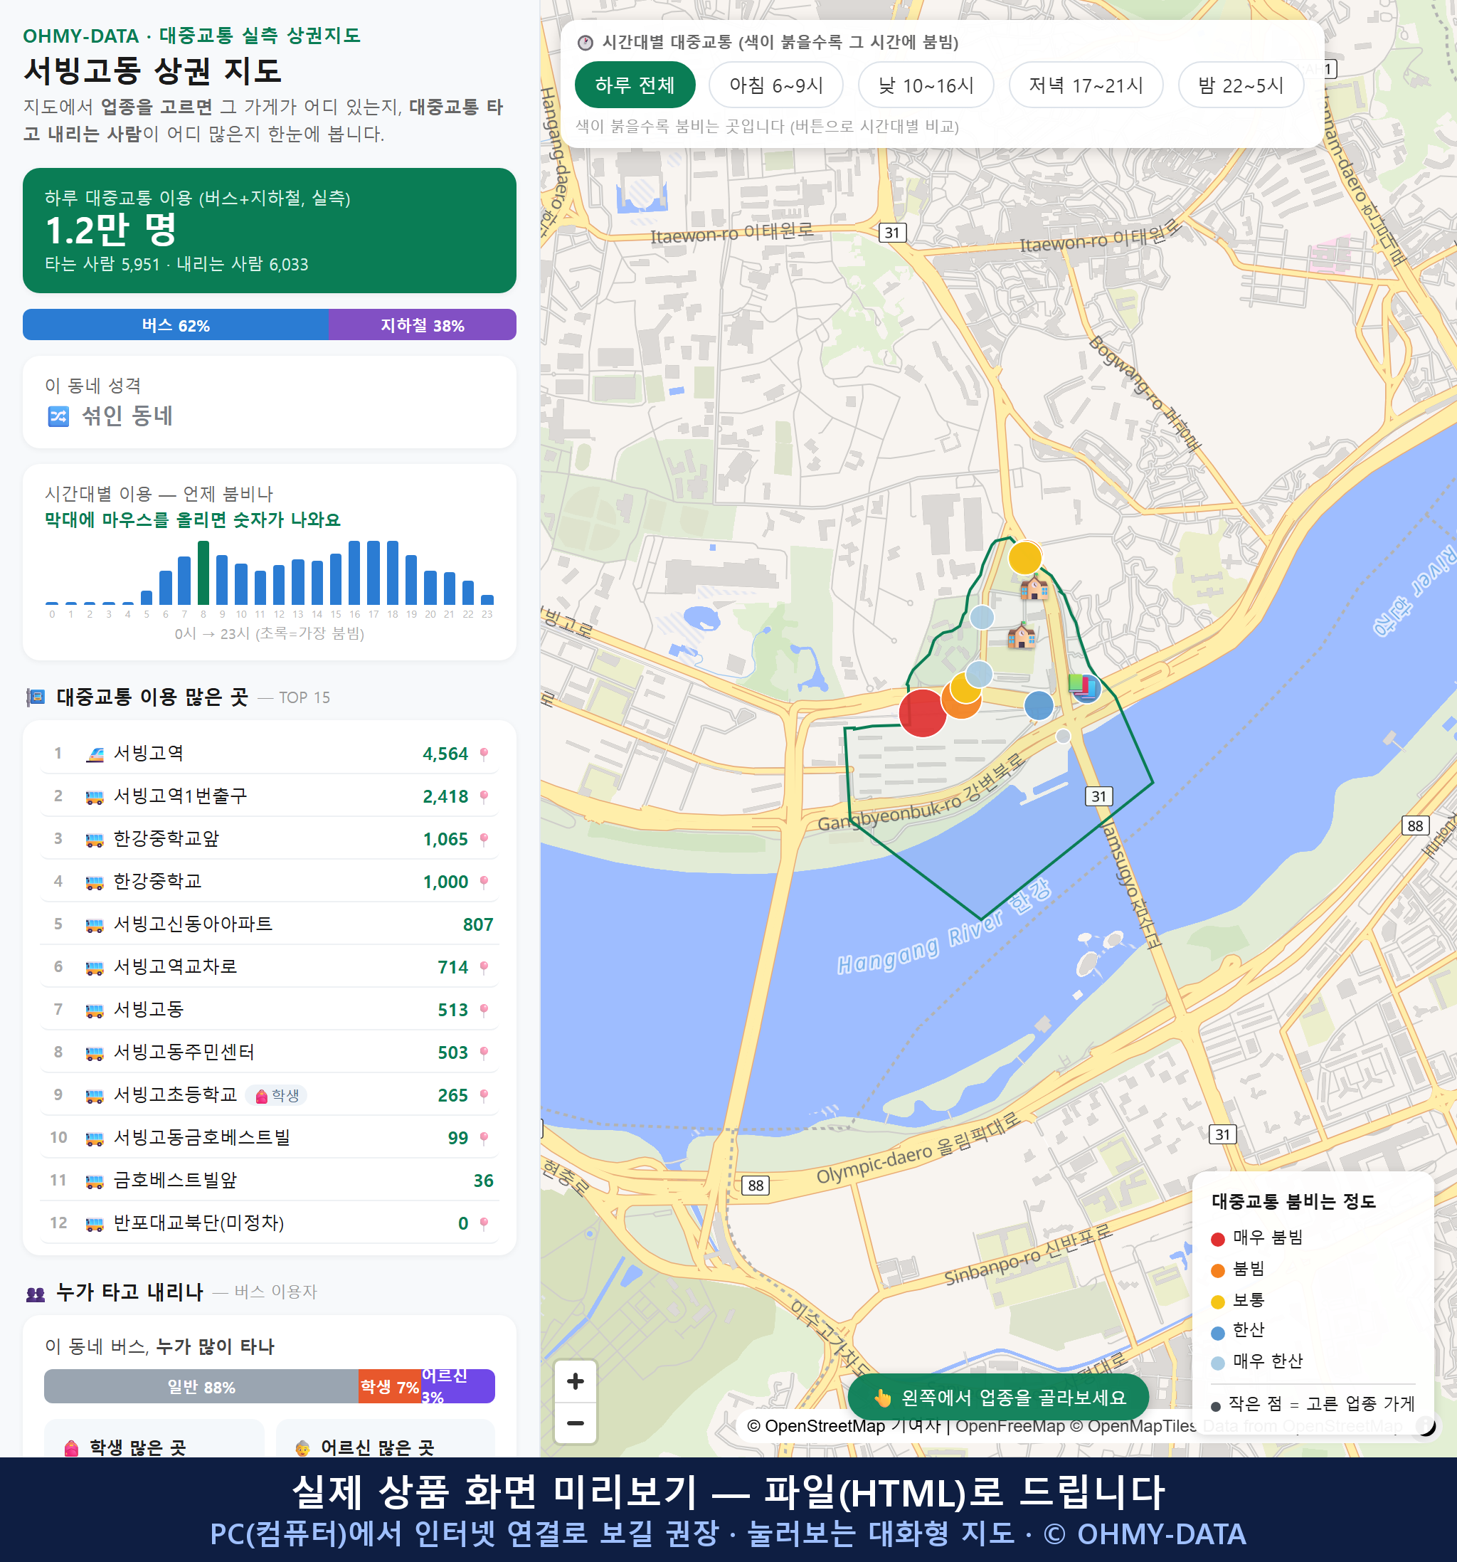Image resolution: width=1457 pixels, height=1562 pixels.
Task: Click the green 8시 bar in hourly chart
Action: click(203, 573)
